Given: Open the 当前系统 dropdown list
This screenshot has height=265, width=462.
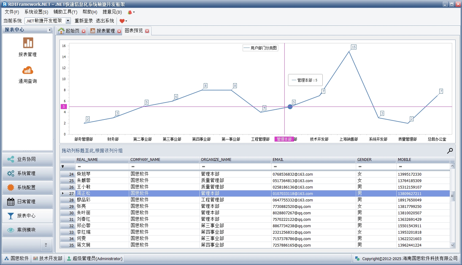Looking at the screenshot, I should click(x=67, y=21).
